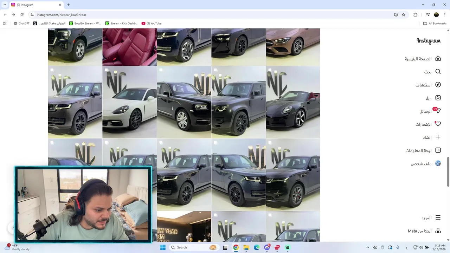Open Instagram Home (الصفحة الرئيسية) icon

click(x=438, y=59)
